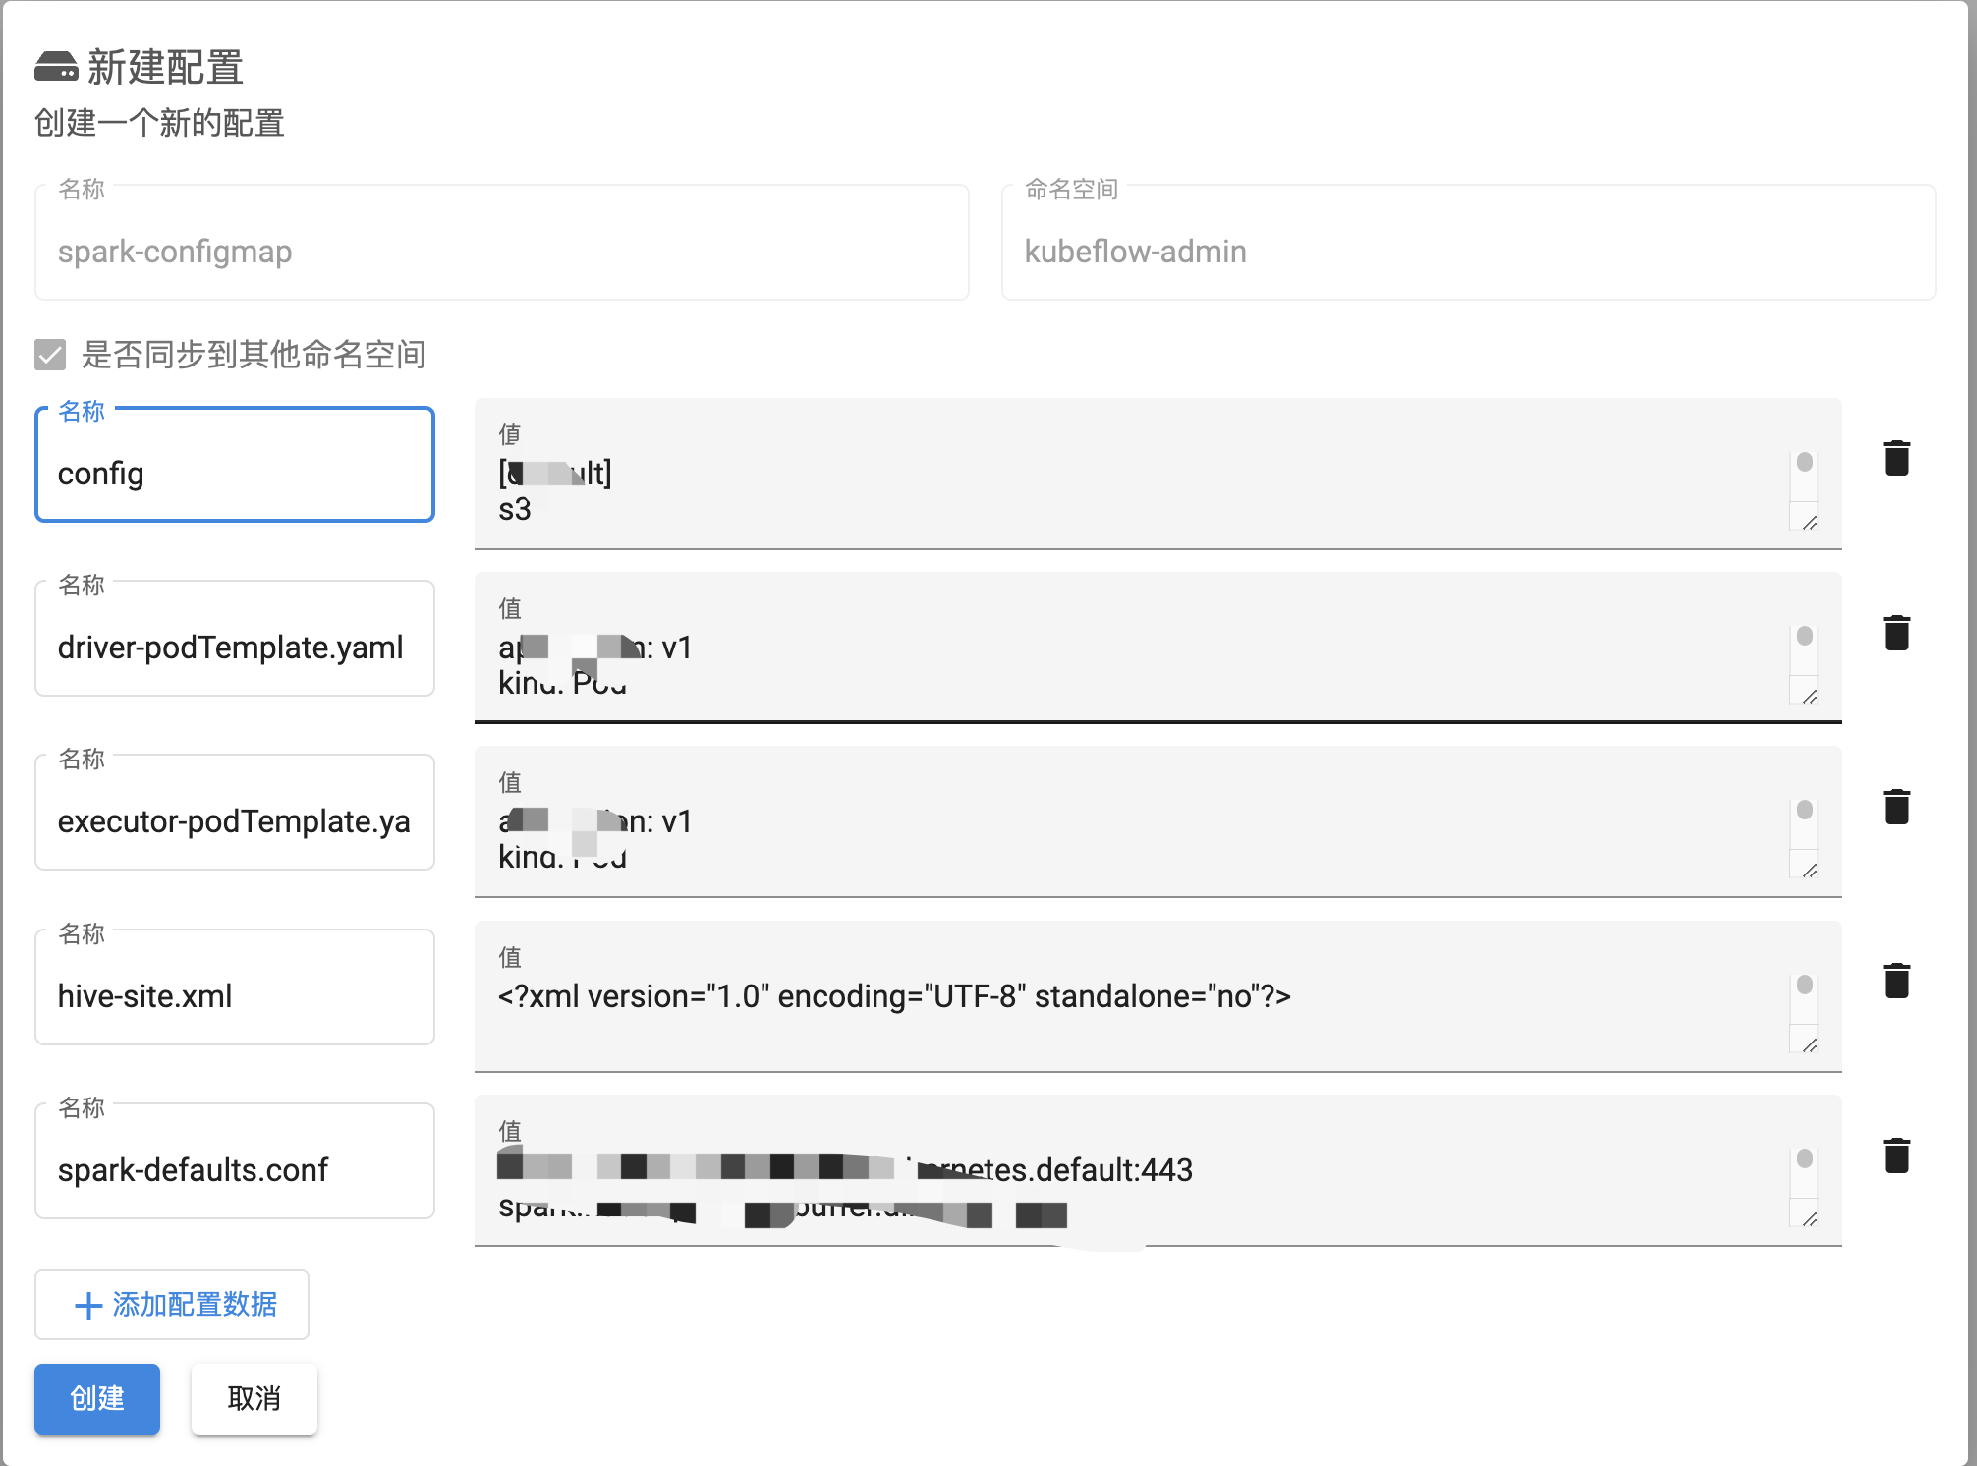Click the spark-configmap name field
Viewport: 1977px width, 1466px height.
(501, 252)
